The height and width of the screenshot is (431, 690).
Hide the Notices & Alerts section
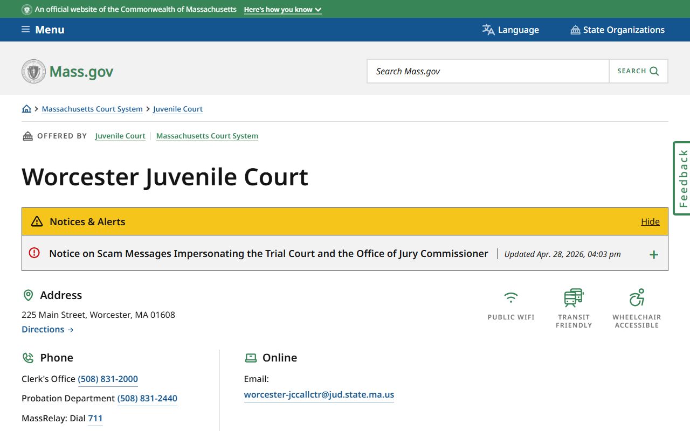[x=650, y=221]
